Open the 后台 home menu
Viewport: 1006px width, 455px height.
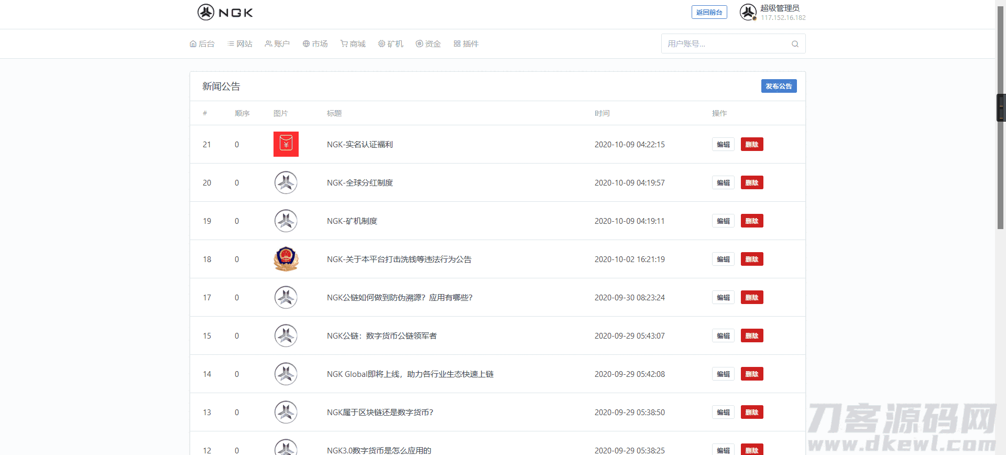pyautogui.click(x=202, y=44)
